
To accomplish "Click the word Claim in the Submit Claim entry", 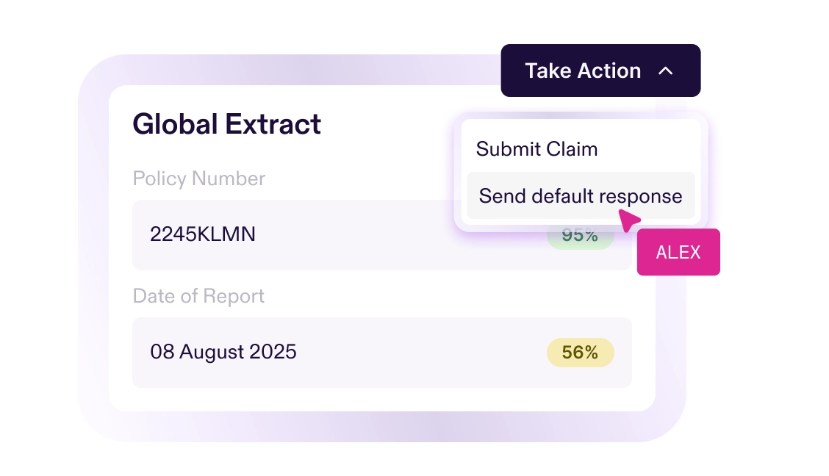I will tap(572, 149).
